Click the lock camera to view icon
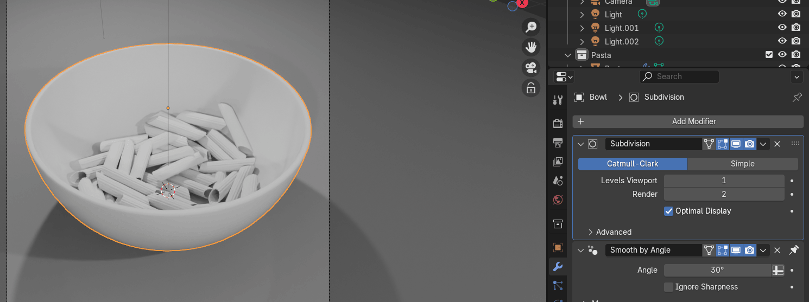The height and width of the screenshot is (302, 809). pyautogui.click(x=530, y=88)
